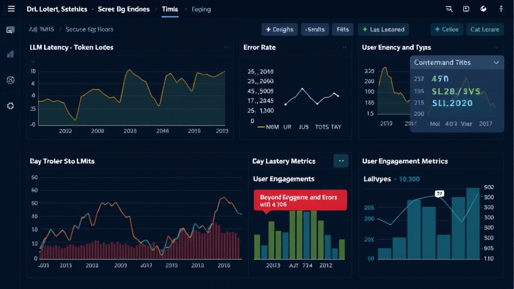Viewport: 514px width, 289px height.
Task: Click the SLI.2020 value in dropdown panel
Action: coord(452,103)
